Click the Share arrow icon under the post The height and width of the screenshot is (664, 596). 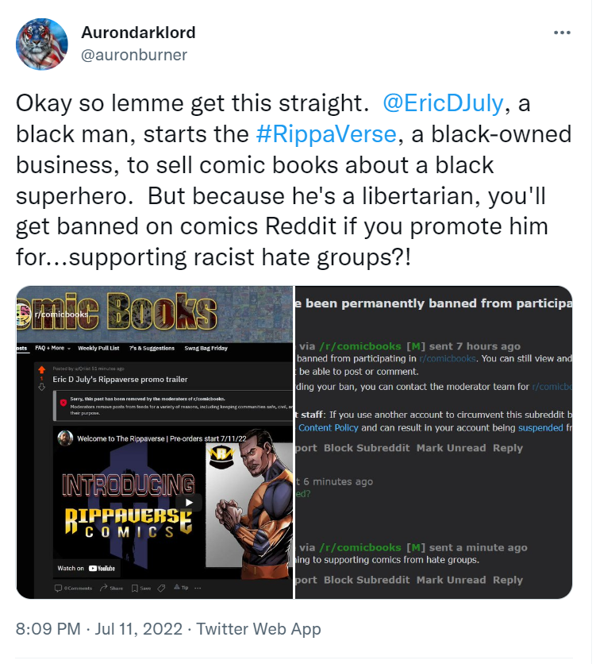[103, 588]
